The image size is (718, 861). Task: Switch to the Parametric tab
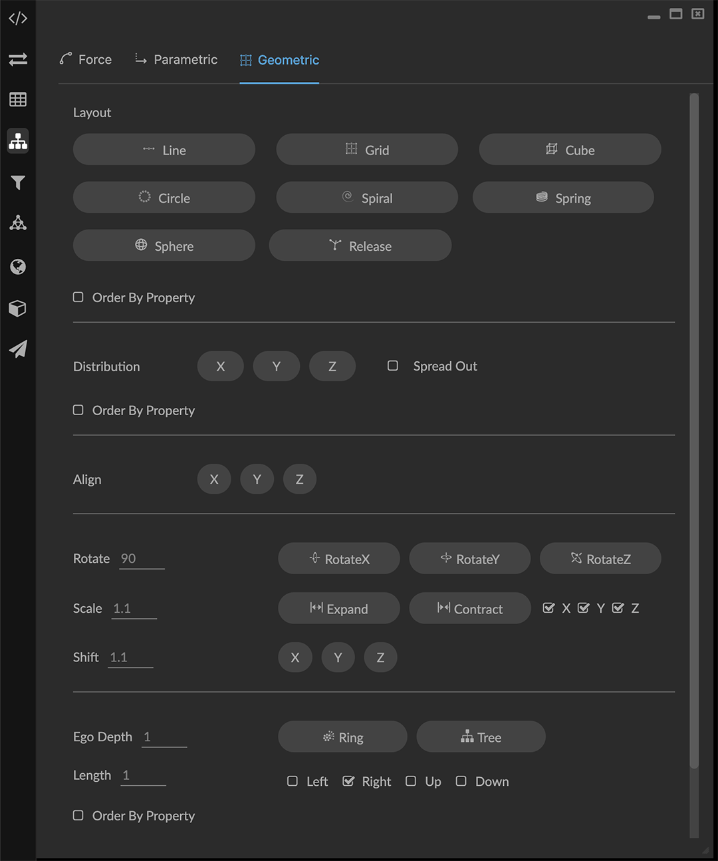click(176, 60)
